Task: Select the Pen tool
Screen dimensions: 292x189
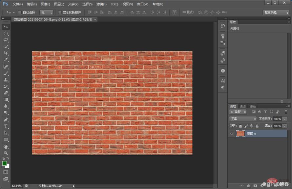Action: tap(6, 119)
